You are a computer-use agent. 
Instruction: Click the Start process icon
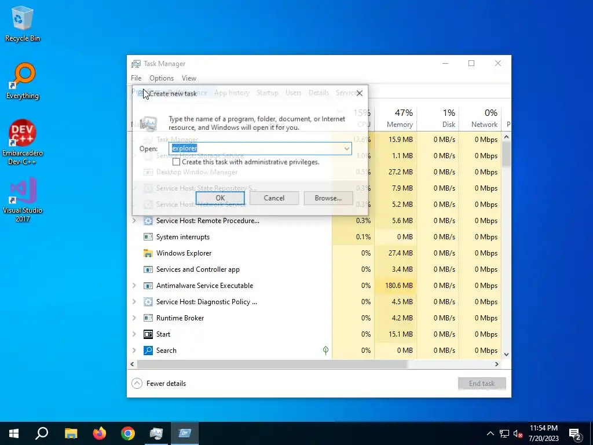148,334
